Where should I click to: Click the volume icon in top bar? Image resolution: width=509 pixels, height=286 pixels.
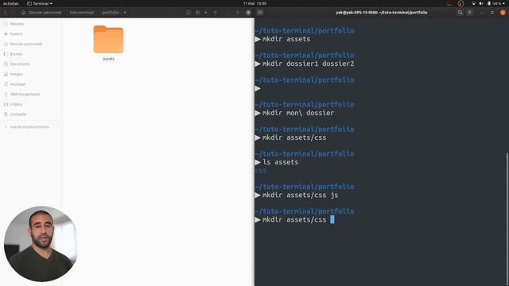click(481, 3)
